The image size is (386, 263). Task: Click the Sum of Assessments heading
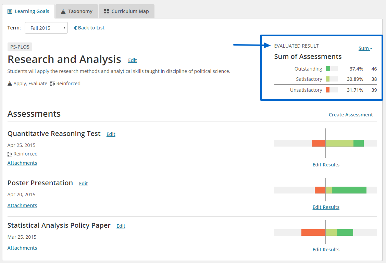[x=308, y=57]
